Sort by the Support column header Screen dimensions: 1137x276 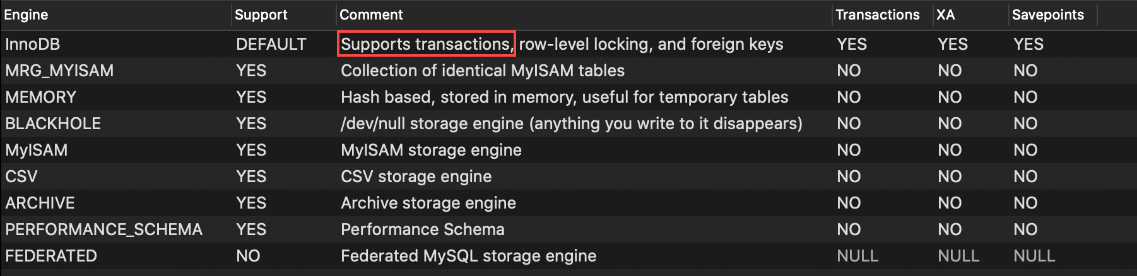tap(261, 14)
